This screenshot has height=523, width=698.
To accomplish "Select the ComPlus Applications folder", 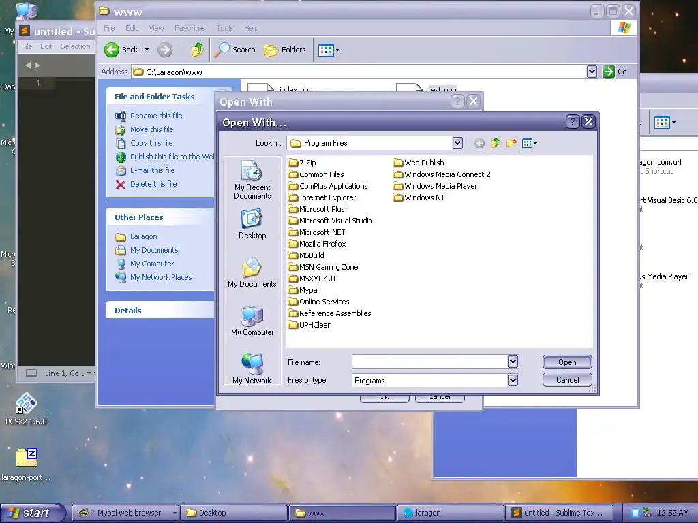I will click(328, 186).
